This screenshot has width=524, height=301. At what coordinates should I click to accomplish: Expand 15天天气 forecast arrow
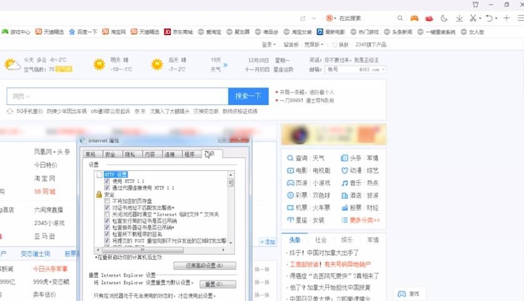coord(225,64)
